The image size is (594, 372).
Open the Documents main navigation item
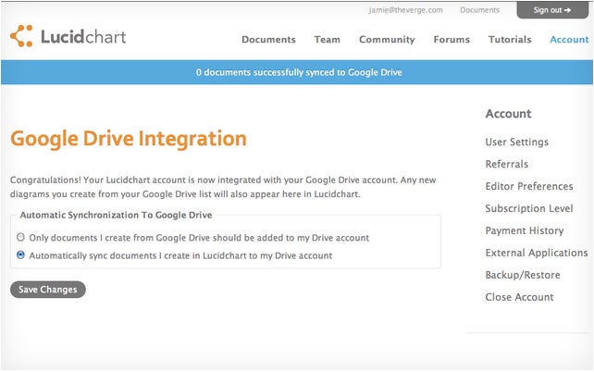[268, 40]
